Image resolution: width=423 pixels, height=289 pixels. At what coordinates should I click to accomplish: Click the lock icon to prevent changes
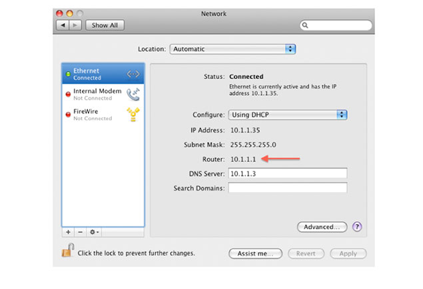coord(67,251)
